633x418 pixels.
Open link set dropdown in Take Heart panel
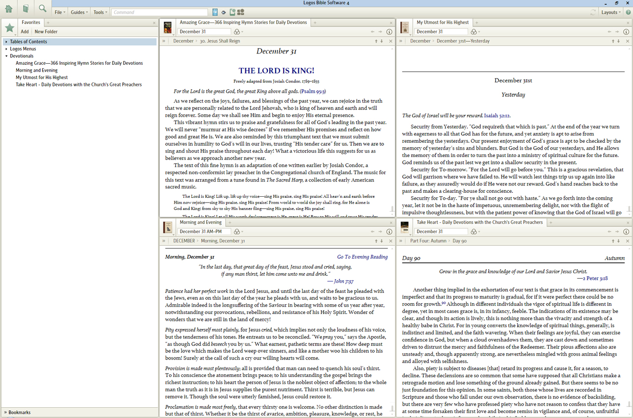pyautogui.click(x=475, y=232)
